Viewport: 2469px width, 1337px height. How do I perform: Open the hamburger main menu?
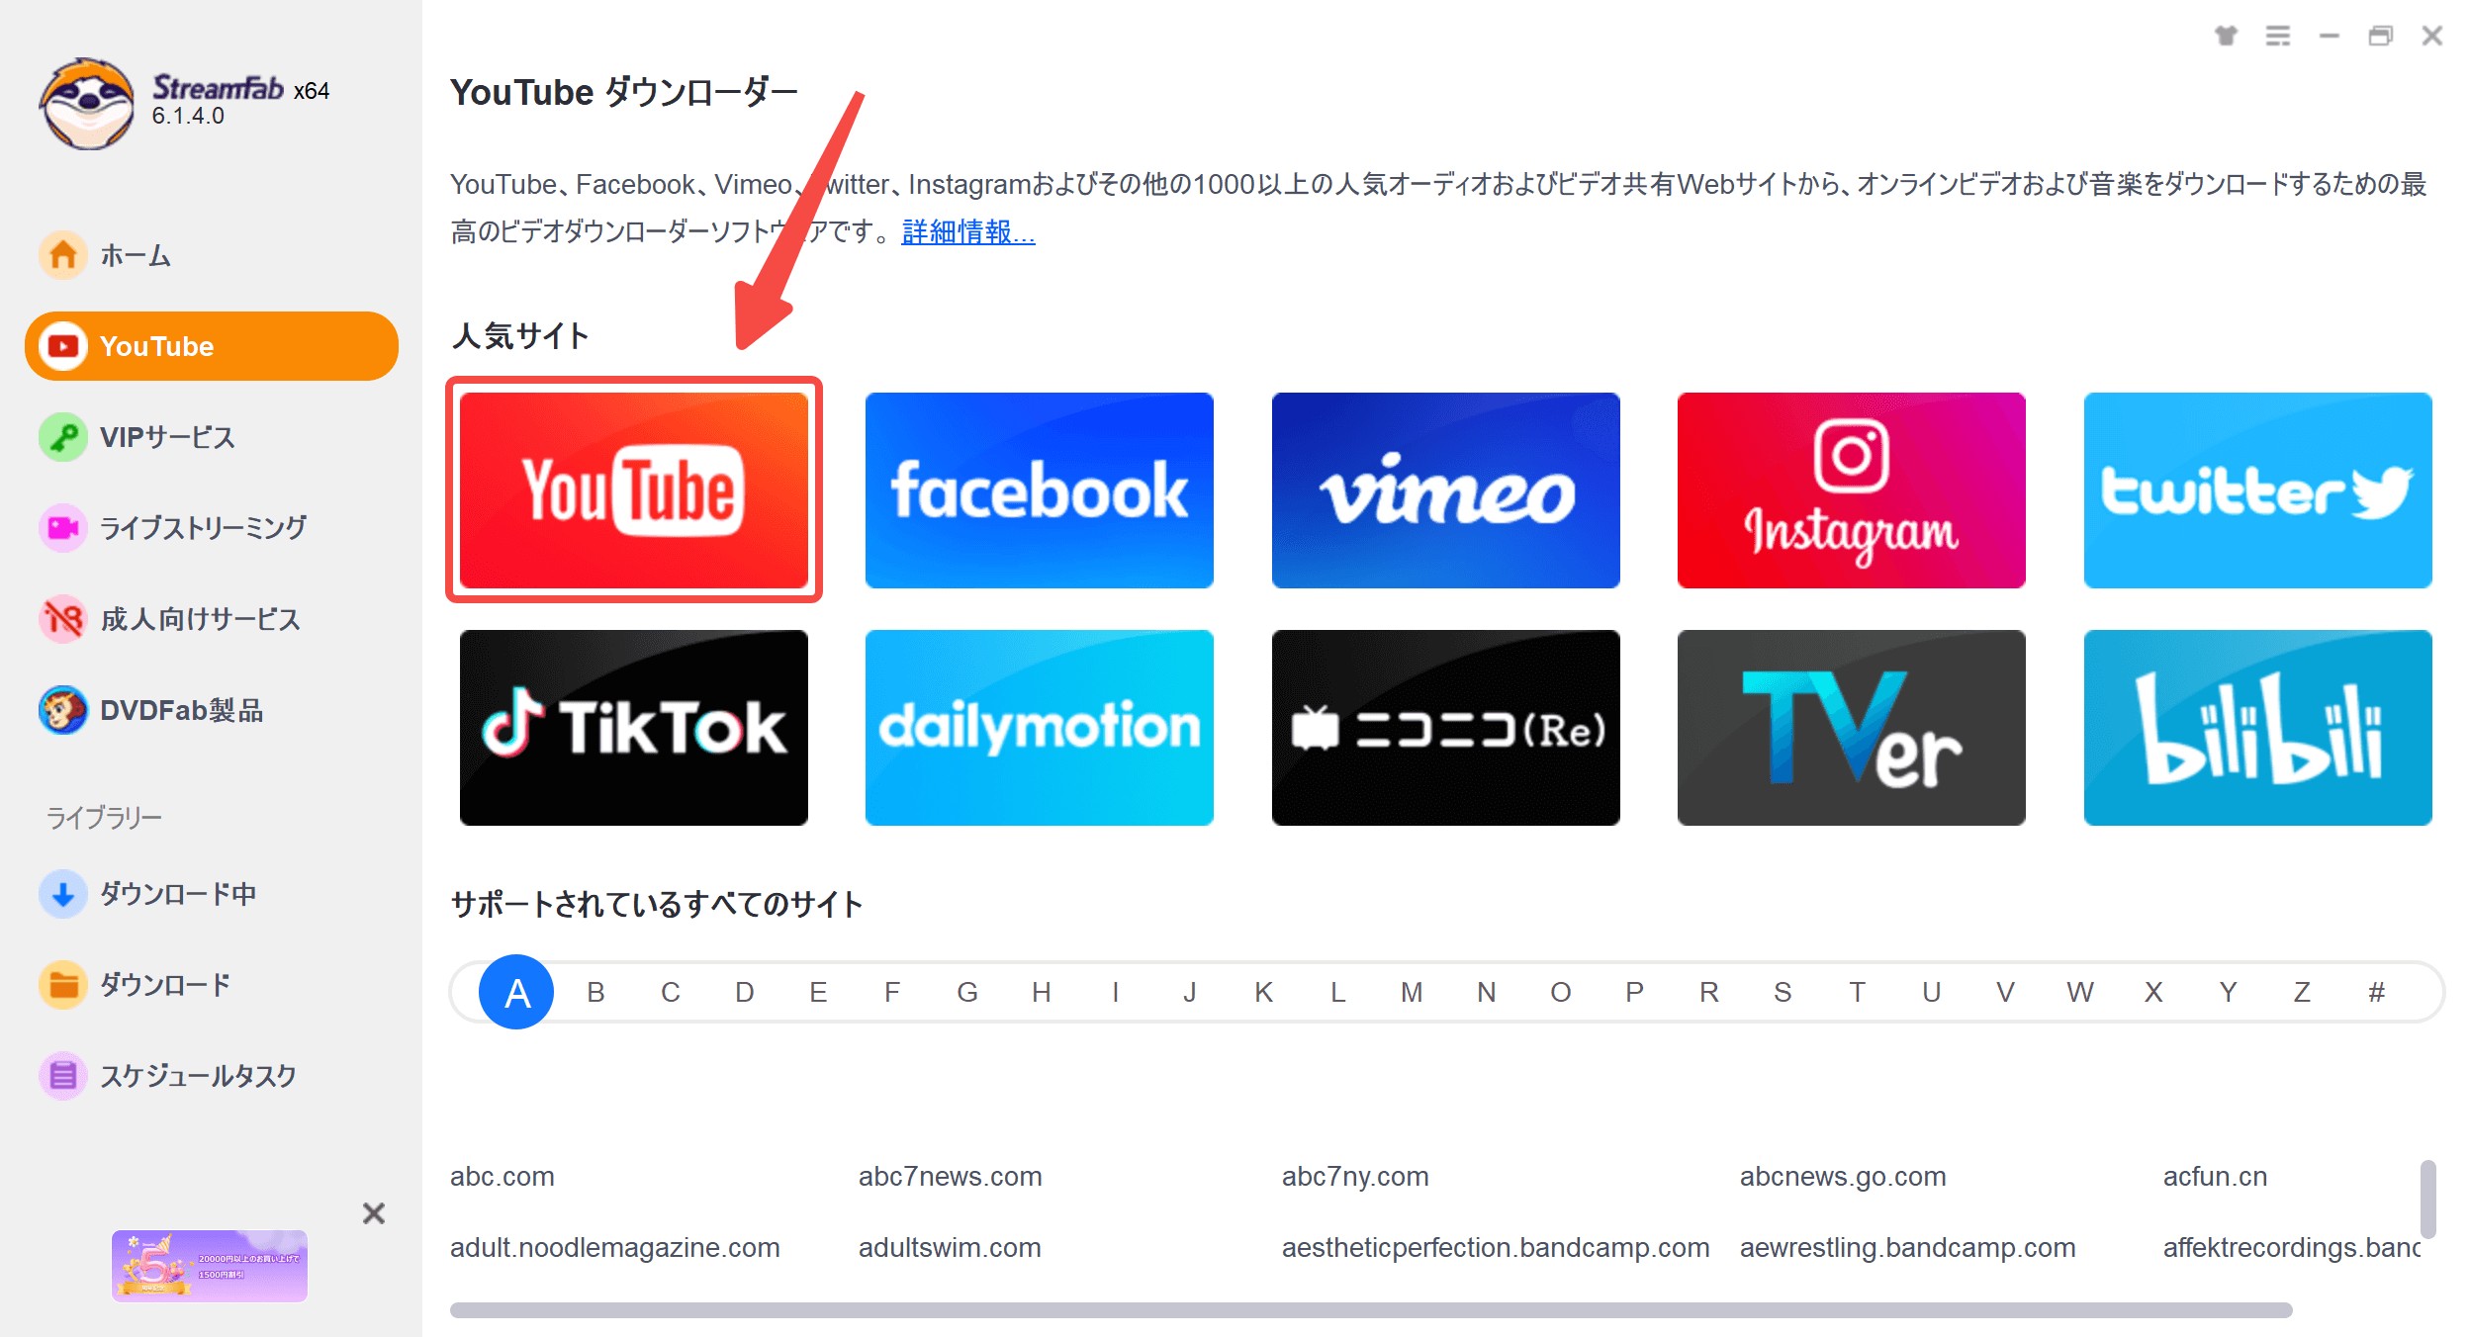tap(2278, 37)
